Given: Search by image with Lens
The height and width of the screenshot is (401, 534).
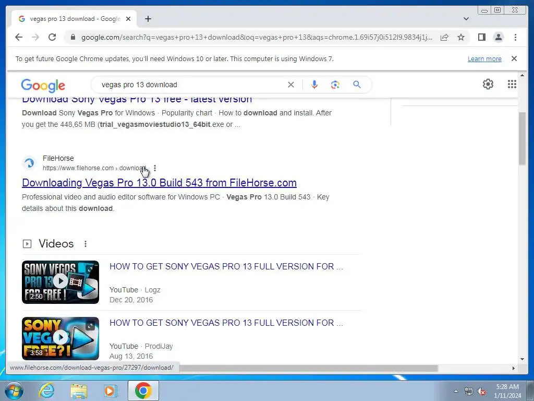Looking at the screenshot, I should pos(335,85).
